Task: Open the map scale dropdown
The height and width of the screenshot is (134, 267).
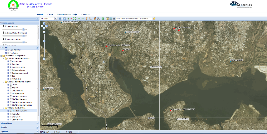Action: pyautogui.click(x=56, y=19)
